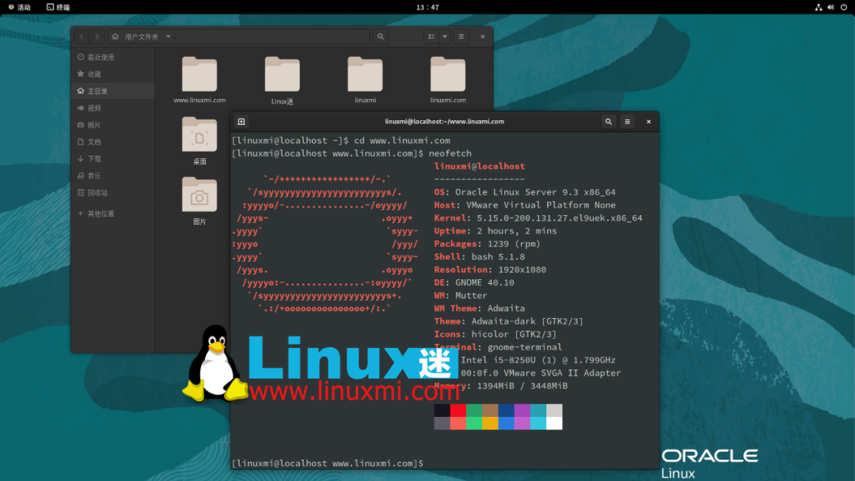855x481 pixels.
Task: Open 其他位置 in the Files sidebar
Action: (113, 214)
